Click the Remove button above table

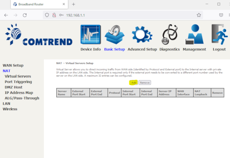pos(145,83)
